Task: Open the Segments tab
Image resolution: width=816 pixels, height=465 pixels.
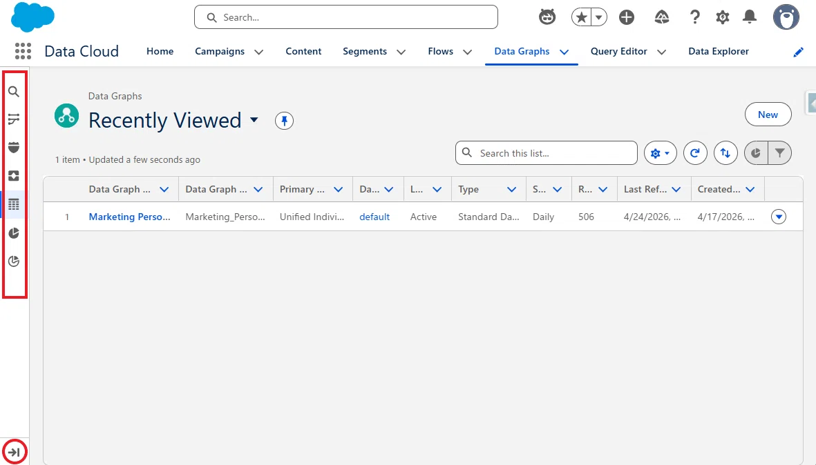Action: (364, 52)
